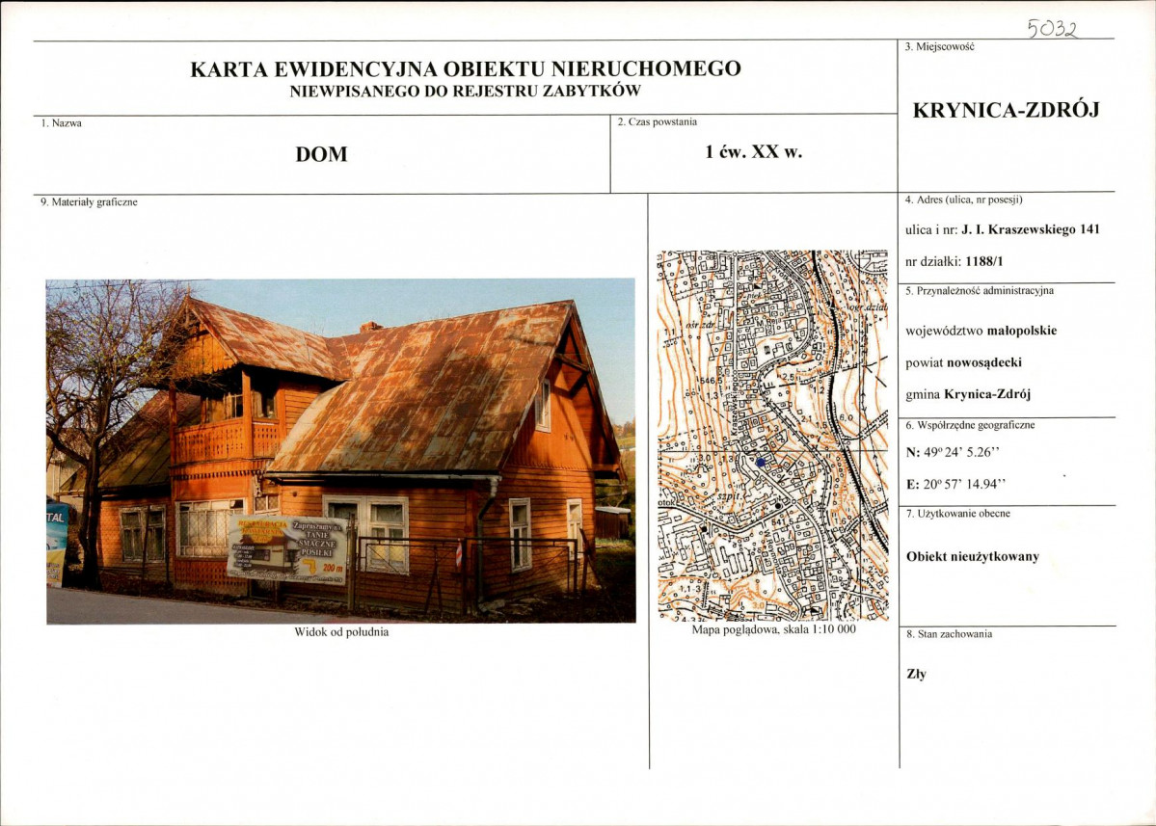Click the locality 'KRYNICA-ZDRÓJ' heading
Viewport: 1156px width, 826px height.
[x=1007, y=110]
